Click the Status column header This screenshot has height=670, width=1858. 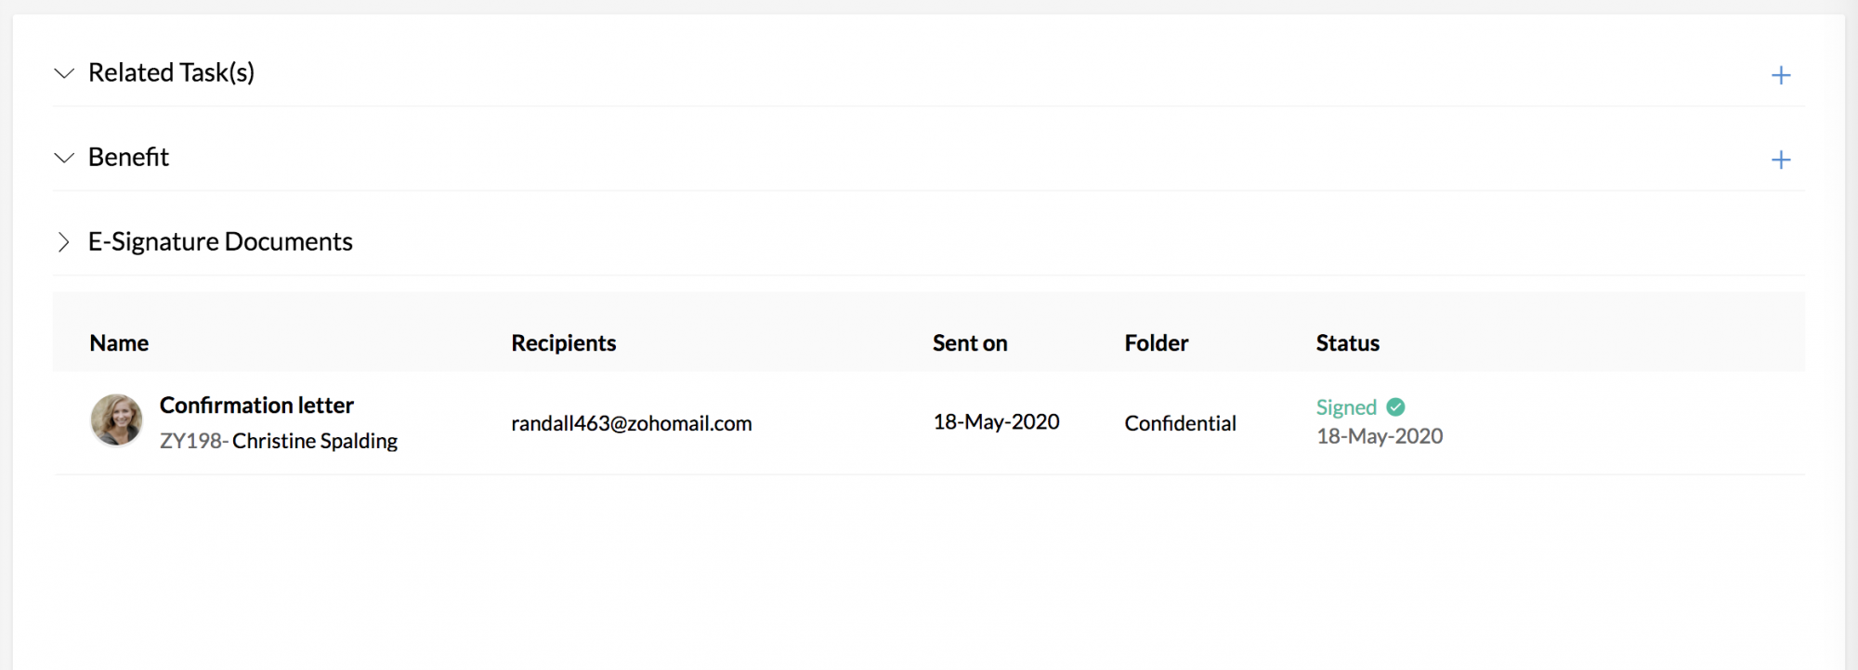pos(1348,343)
